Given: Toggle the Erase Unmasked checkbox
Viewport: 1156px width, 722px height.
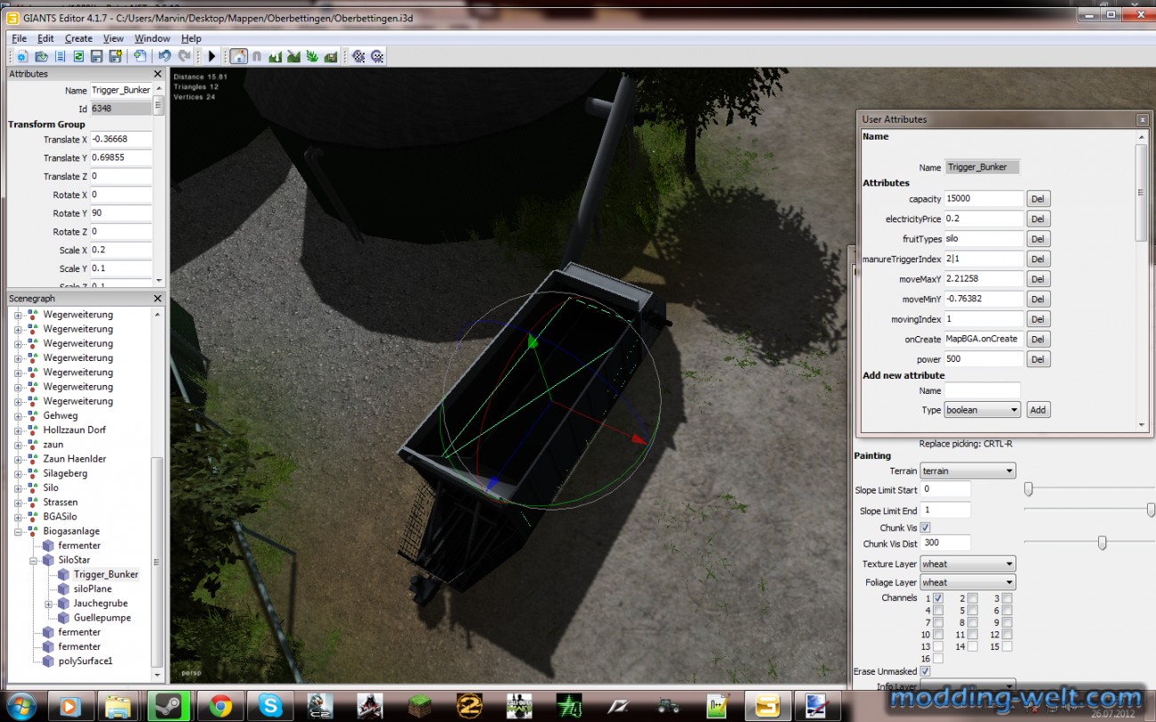Looking at the screenshot, I should pos(926,671).
